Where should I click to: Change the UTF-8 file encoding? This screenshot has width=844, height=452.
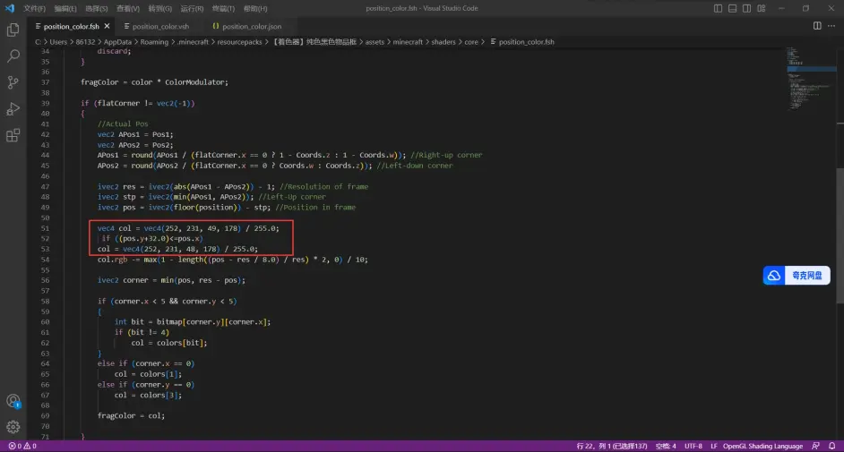point(693,446)
